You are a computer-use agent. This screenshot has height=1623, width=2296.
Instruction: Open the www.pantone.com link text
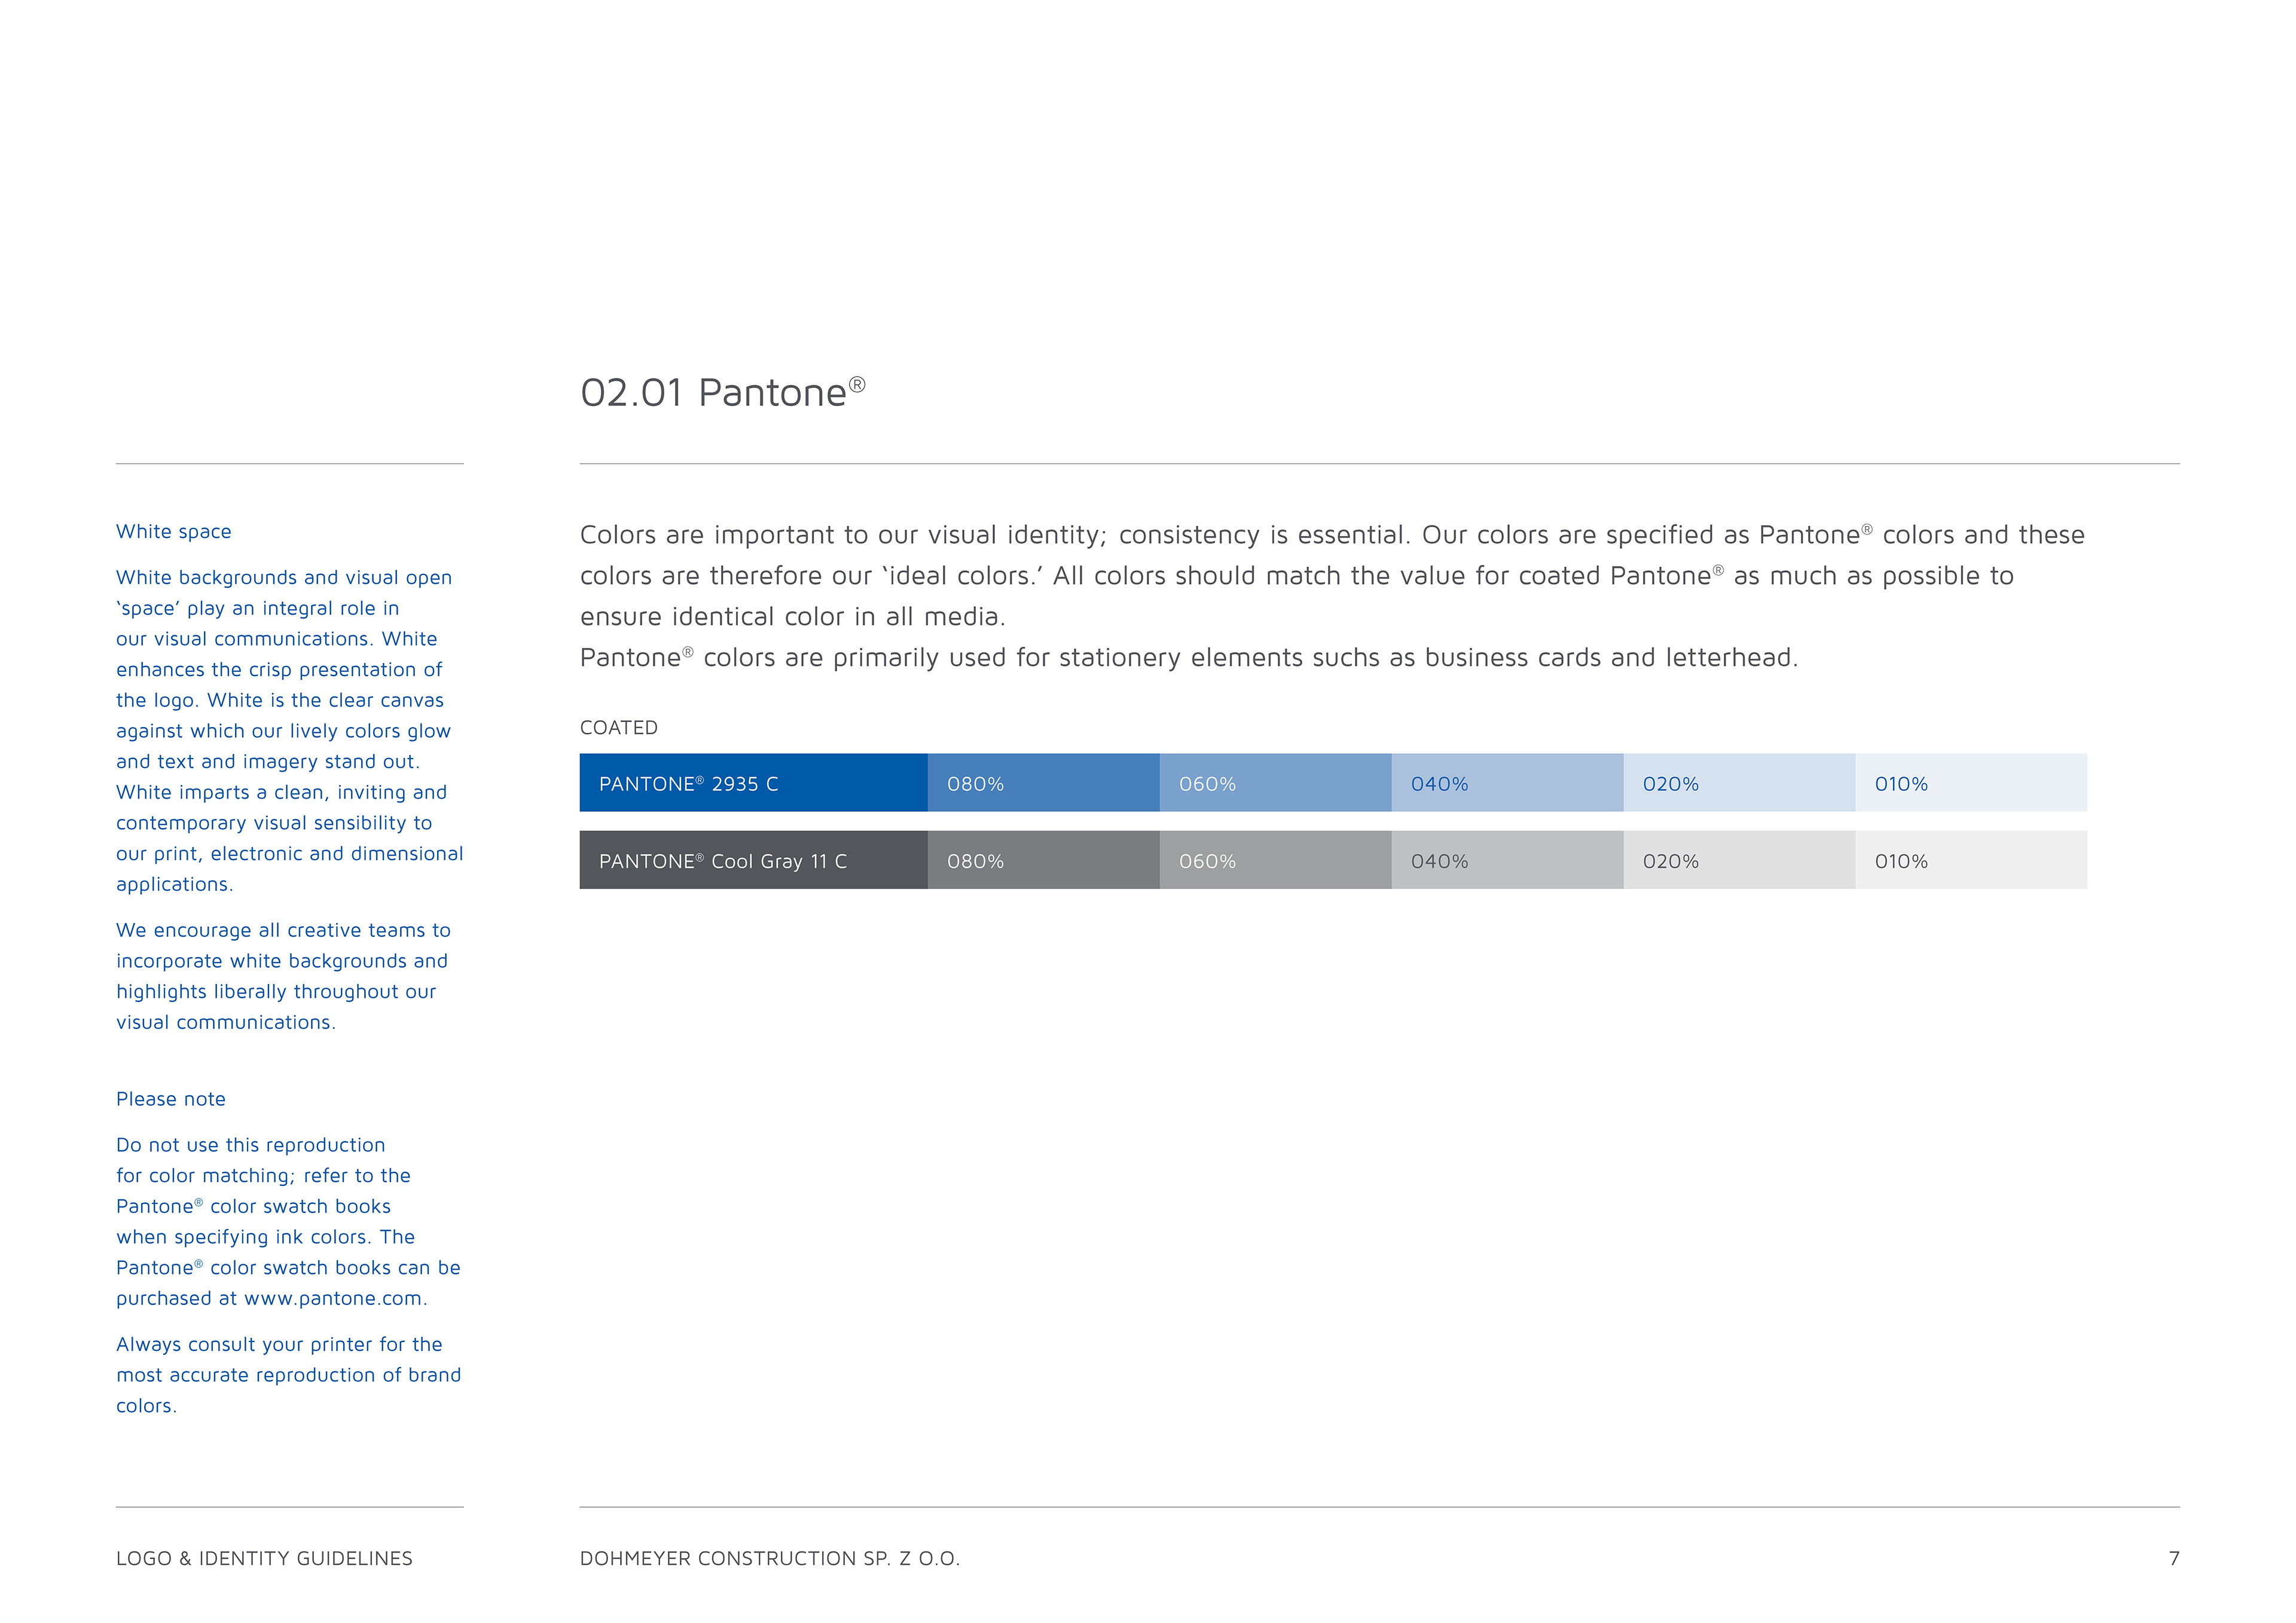tap(334, 1298)
